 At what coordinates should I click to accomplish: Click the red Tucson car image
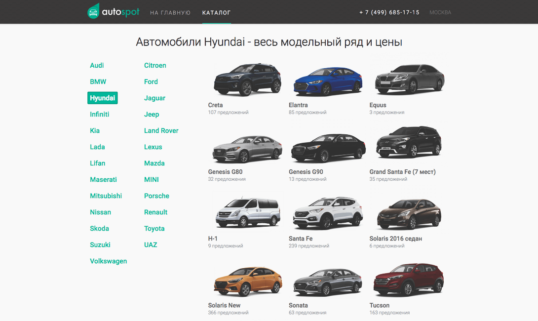(x=408, y=280)
